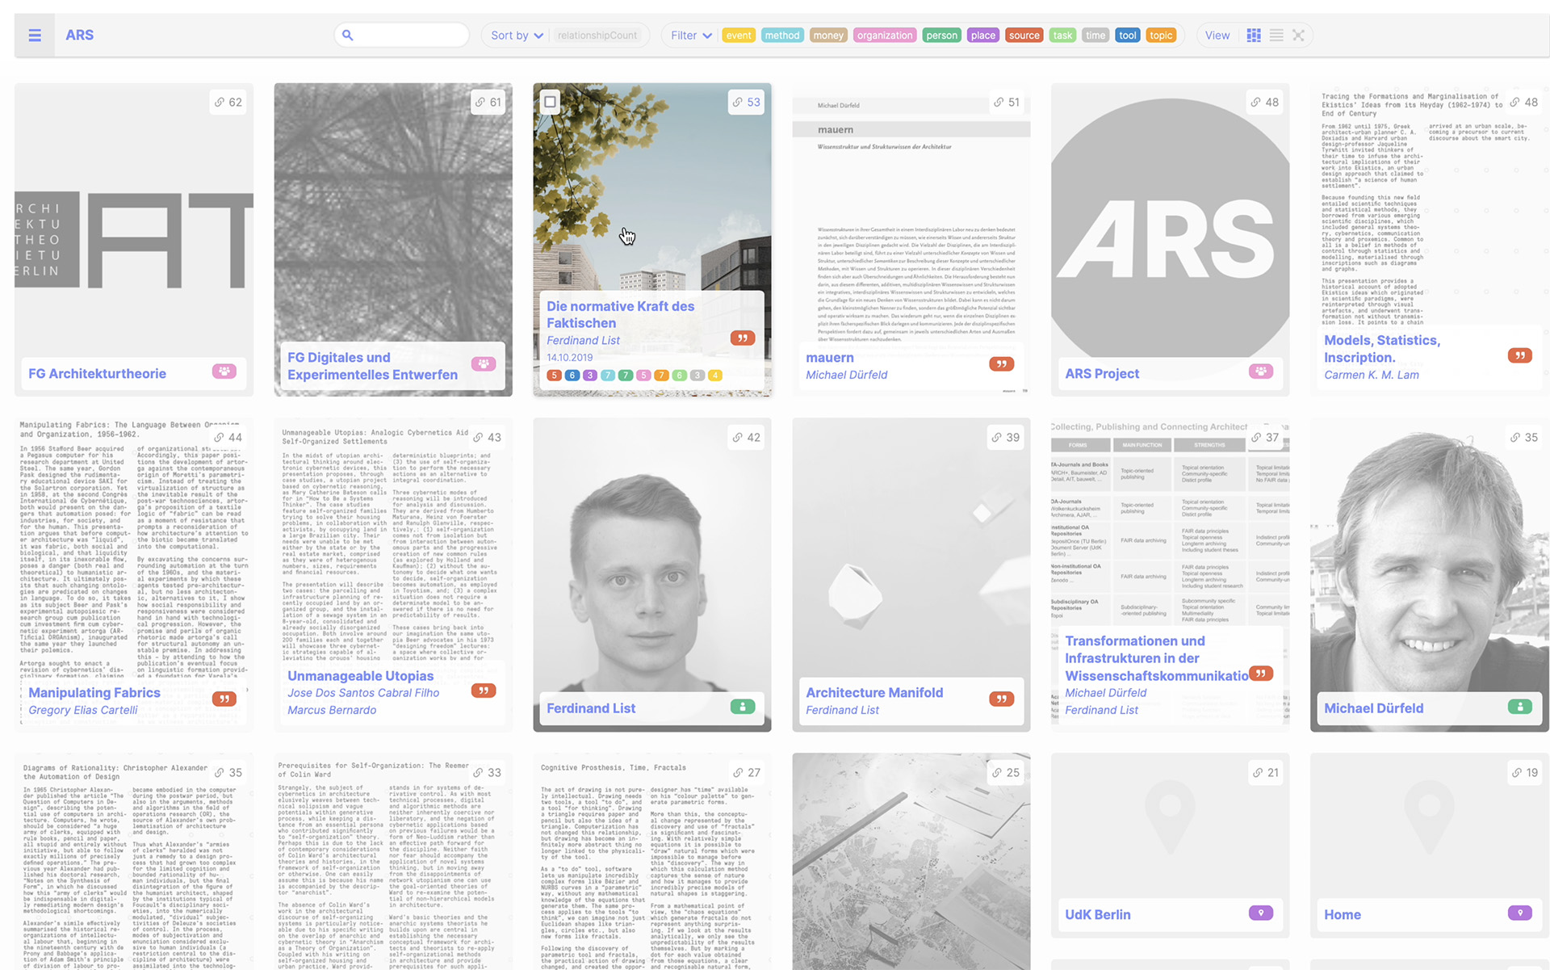Click organization icon on ARS Project card
The image size is (1550, 970).
(x=1260, y=371)
